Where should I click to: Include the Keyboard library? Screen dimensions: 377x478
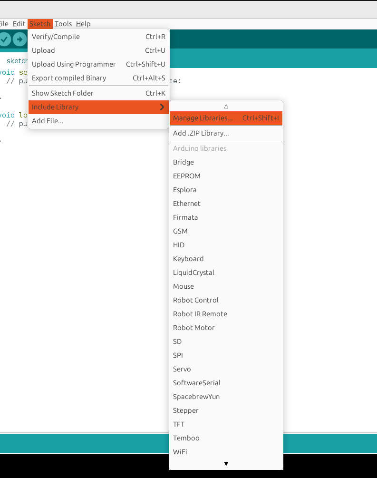pos(226,259)
